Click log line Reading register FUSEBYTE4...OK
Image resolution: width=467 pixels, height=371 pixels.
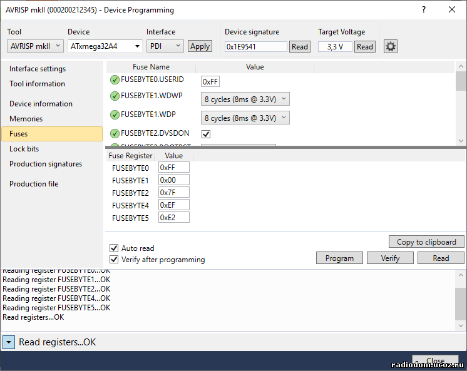(x=56, y=298)
